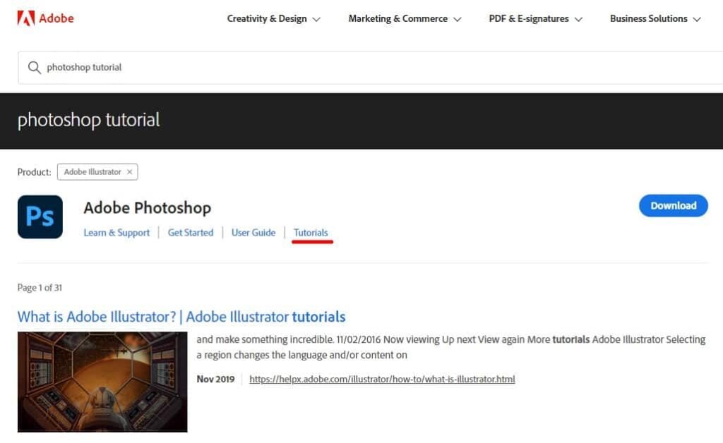Click the Page 1 of 31 text
The height and width of the screenshot is (443, 723).
tap(40, 288)
